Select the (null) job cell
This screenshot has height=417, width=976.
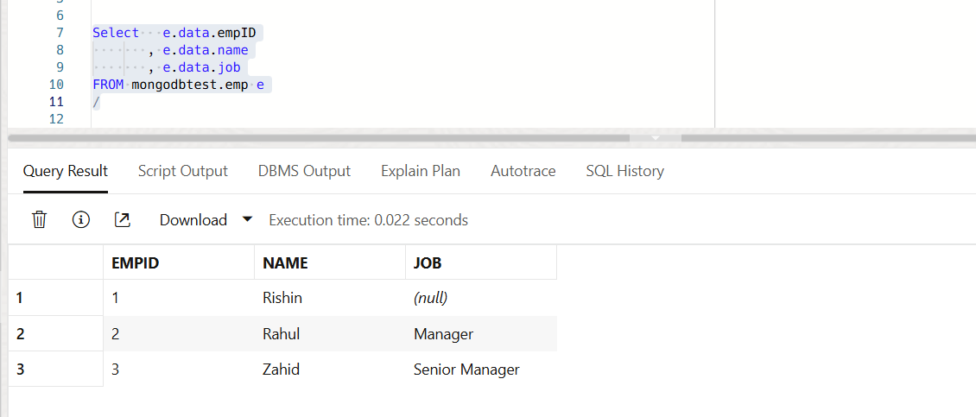[430, 299]
